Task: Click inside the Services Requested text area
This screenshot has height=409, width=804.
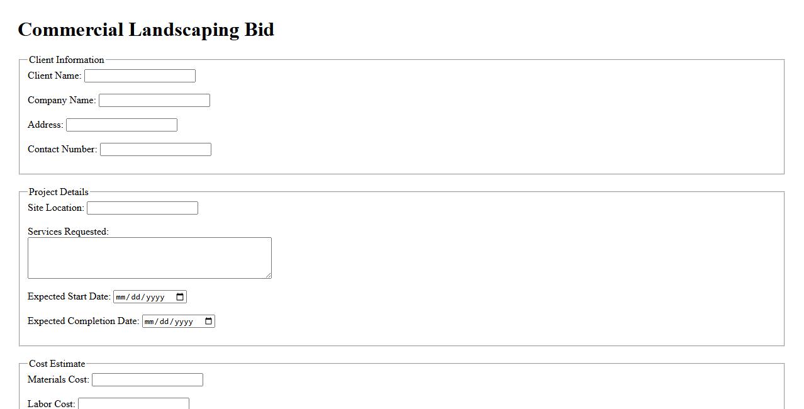Action: (149, 258)
